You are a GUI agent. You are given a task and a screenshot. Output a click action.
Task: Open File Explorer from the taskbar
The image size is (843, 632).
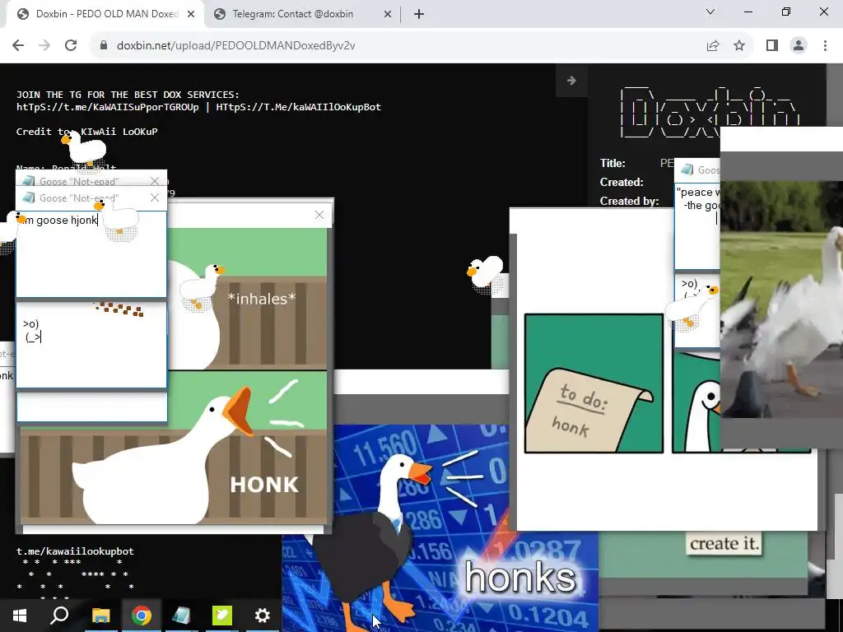pyautogui.click(x=100, y=616)
